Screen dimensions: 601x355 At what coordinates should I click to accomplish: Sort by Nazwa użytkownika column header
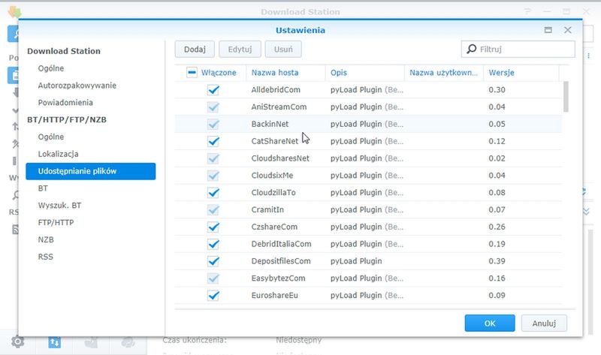pyautogui.click(x=443, y=73)
